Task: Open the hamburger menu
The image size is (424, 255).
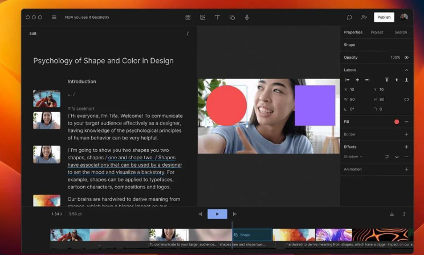Action: (54, 17)
